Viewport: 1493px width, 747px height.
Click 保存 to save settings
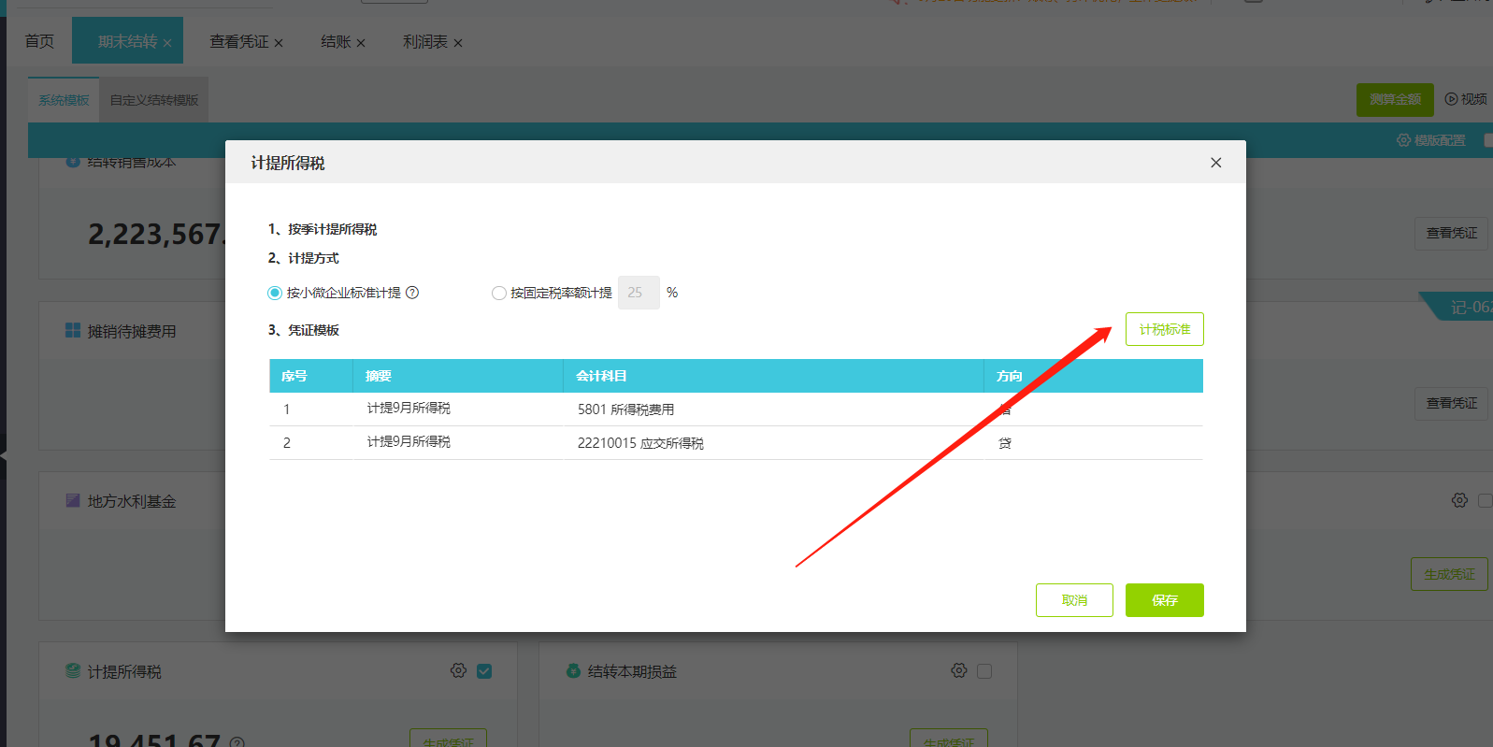click(x=1164, y=600)
